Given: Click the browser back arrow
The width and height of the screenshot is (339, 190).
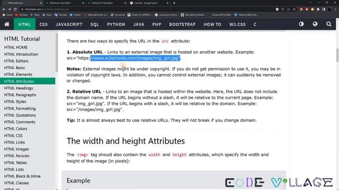Looking at the screenshot, I should 4,9.
